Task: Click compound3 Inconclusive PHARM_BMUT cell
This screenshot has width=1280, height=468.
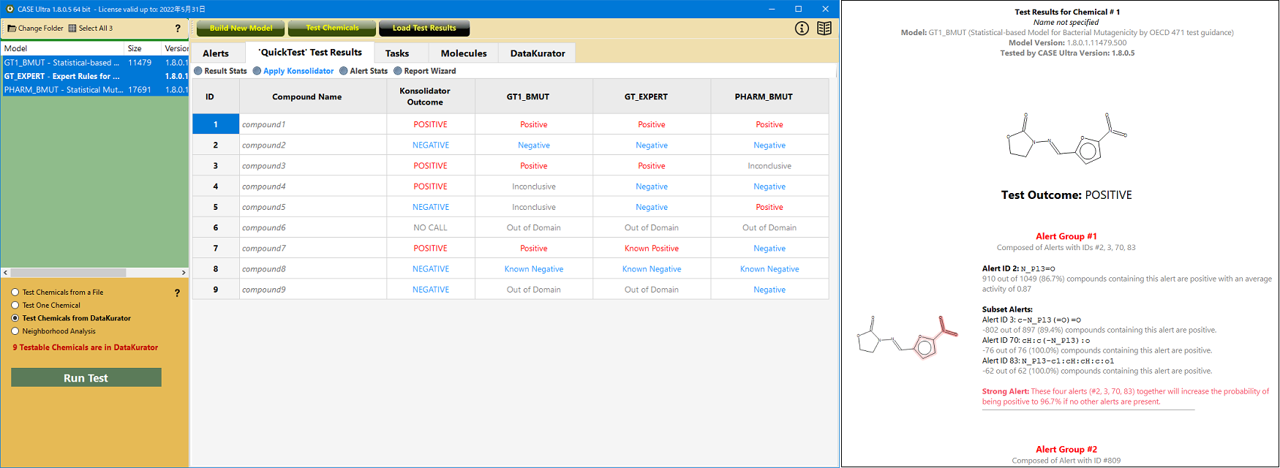Action: click(x=769, y=165)
